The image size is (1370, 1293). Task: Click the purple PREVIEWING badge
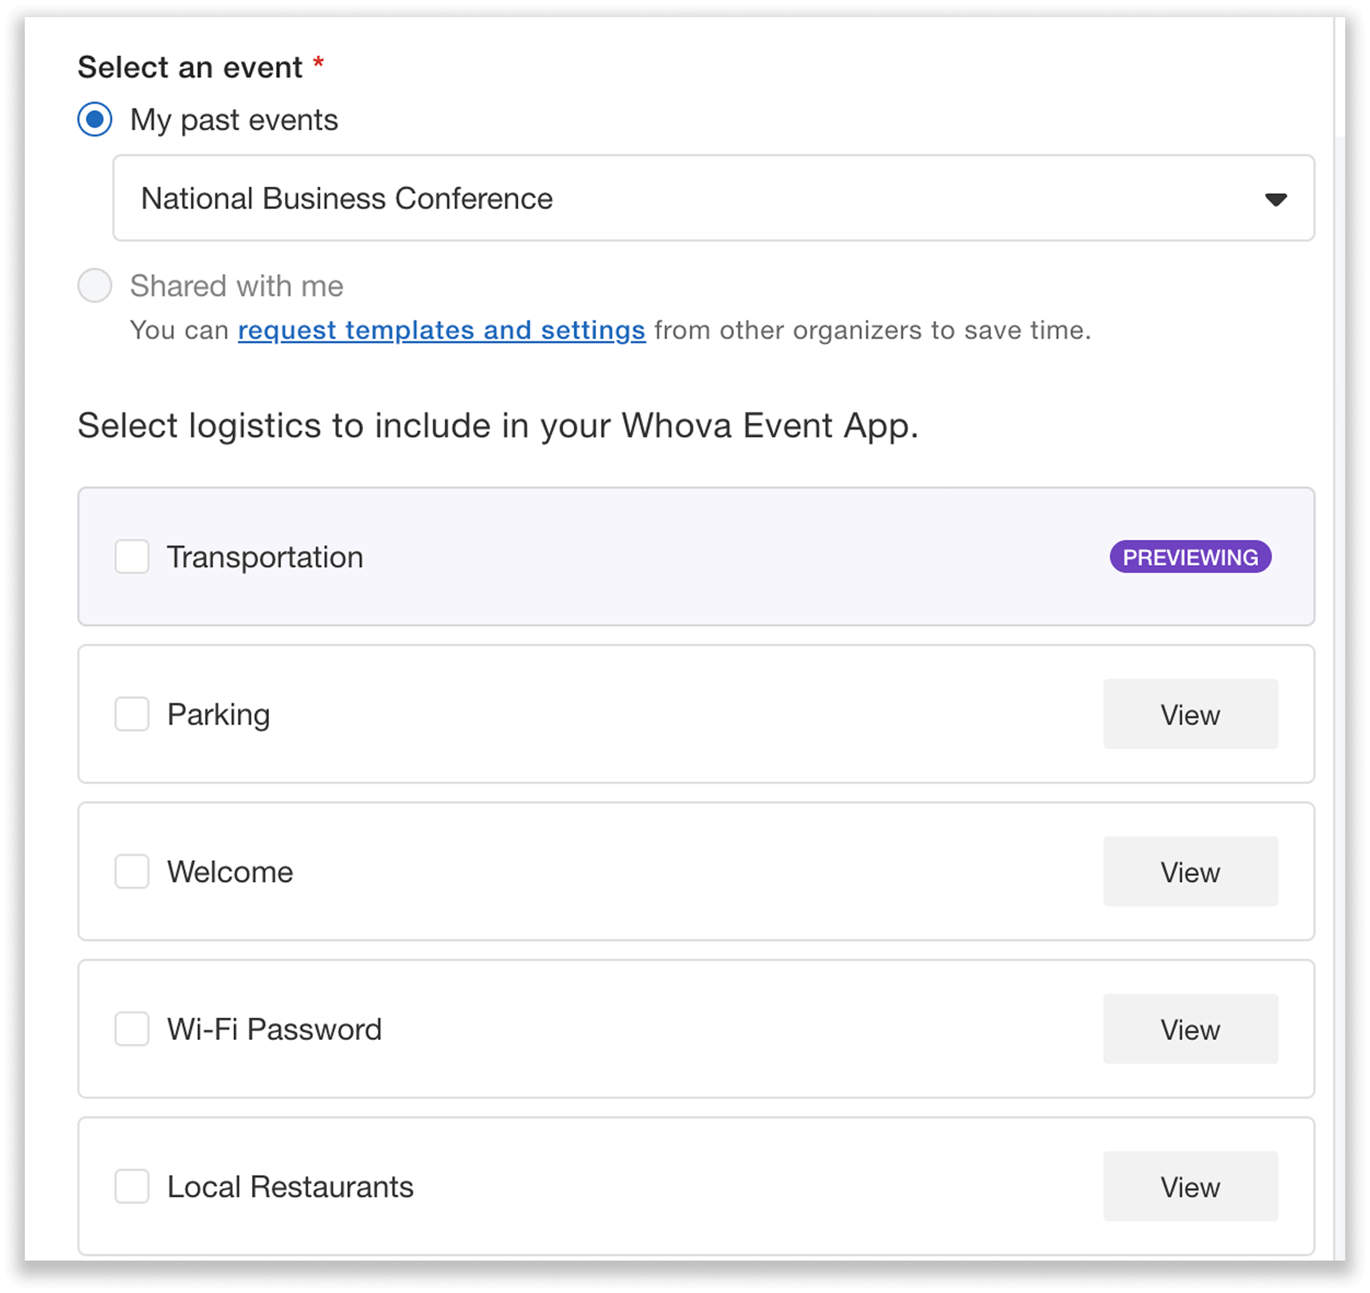(1190, 557)
